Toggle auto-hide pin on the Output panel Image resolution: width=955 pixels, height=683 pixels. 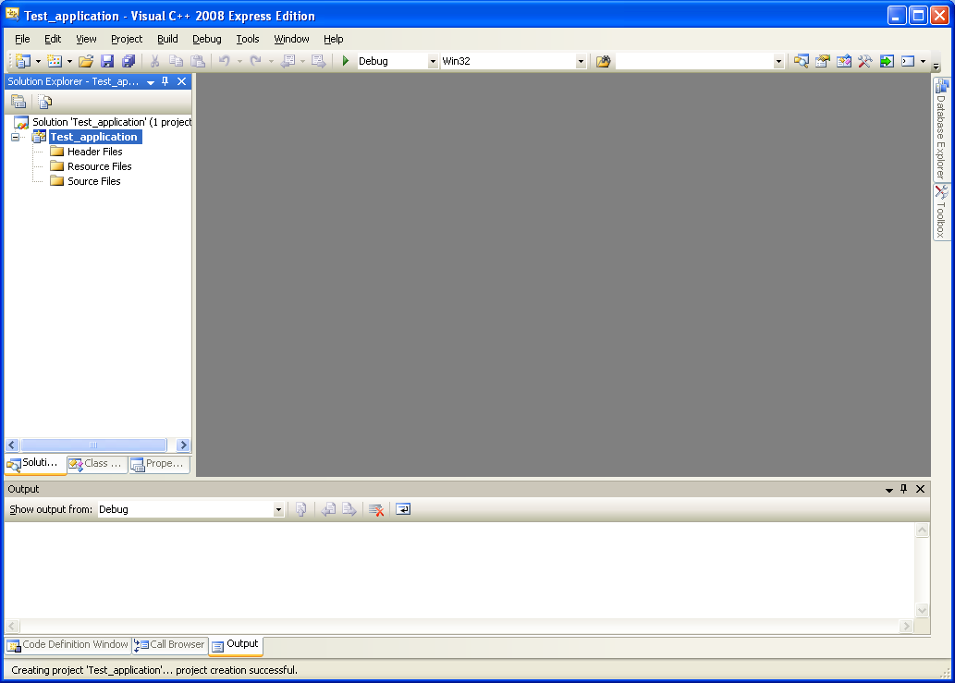pos(904,489)
